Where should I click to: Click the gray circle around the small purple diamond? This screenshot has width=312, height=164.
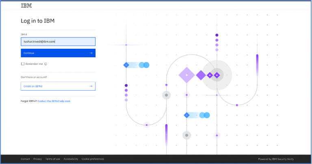pos(217,75)
